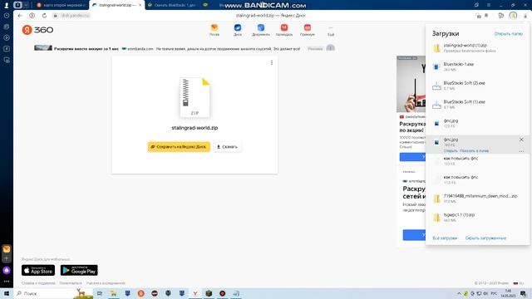Open Bluestacks-1.exe in downloads list
Viewport: 532px width, 299px height.
point(477,66)
